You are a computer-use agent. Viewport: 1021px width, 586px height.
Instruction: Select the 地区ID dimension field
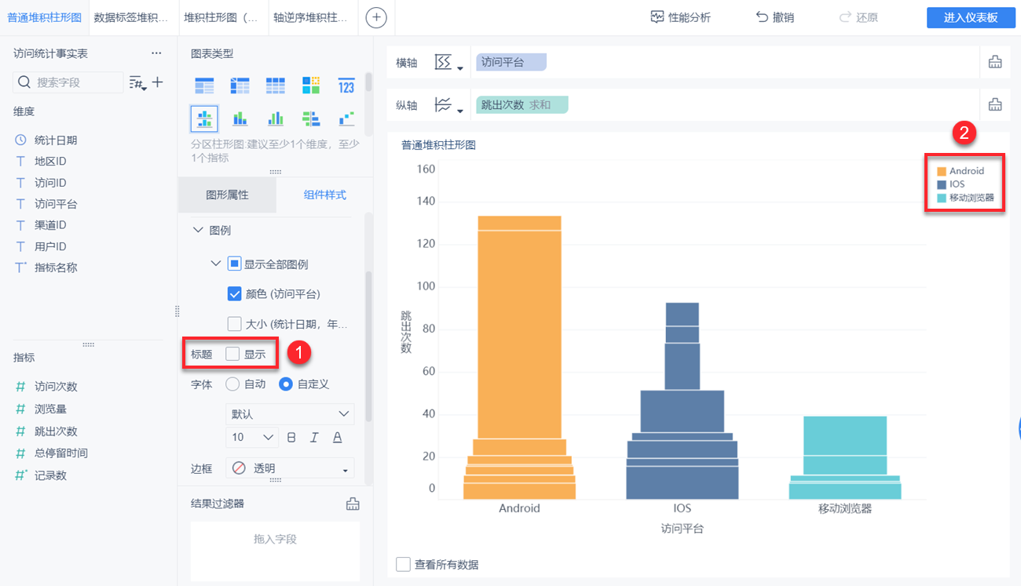click(50, 162)
